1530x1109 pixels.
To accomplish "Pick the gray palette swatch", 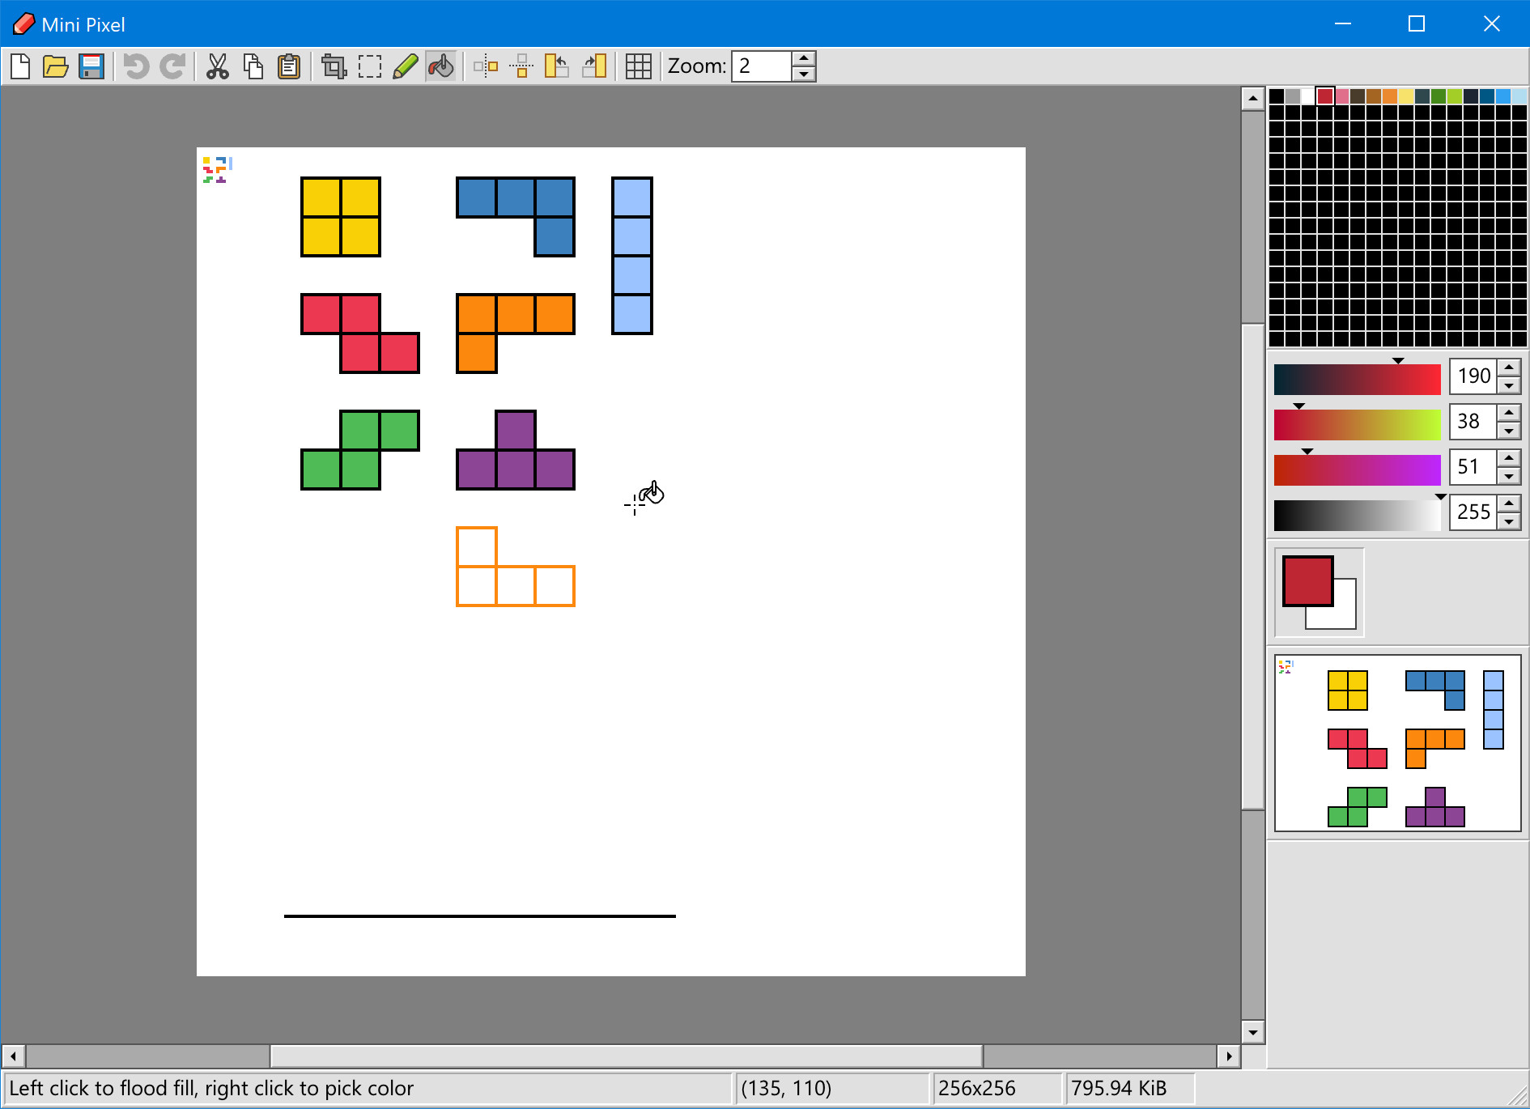I will tap(1293, 96).
